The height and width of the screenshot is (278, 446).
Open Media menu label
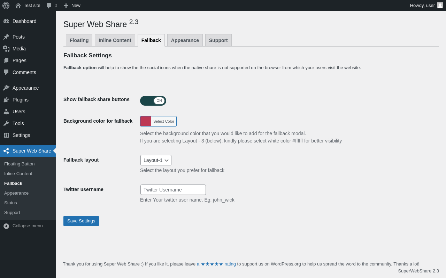pos(19,49)
